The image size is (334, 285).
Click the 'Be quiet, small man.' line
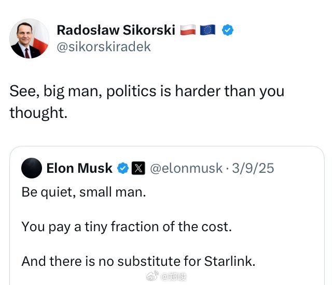pos(83,192)
